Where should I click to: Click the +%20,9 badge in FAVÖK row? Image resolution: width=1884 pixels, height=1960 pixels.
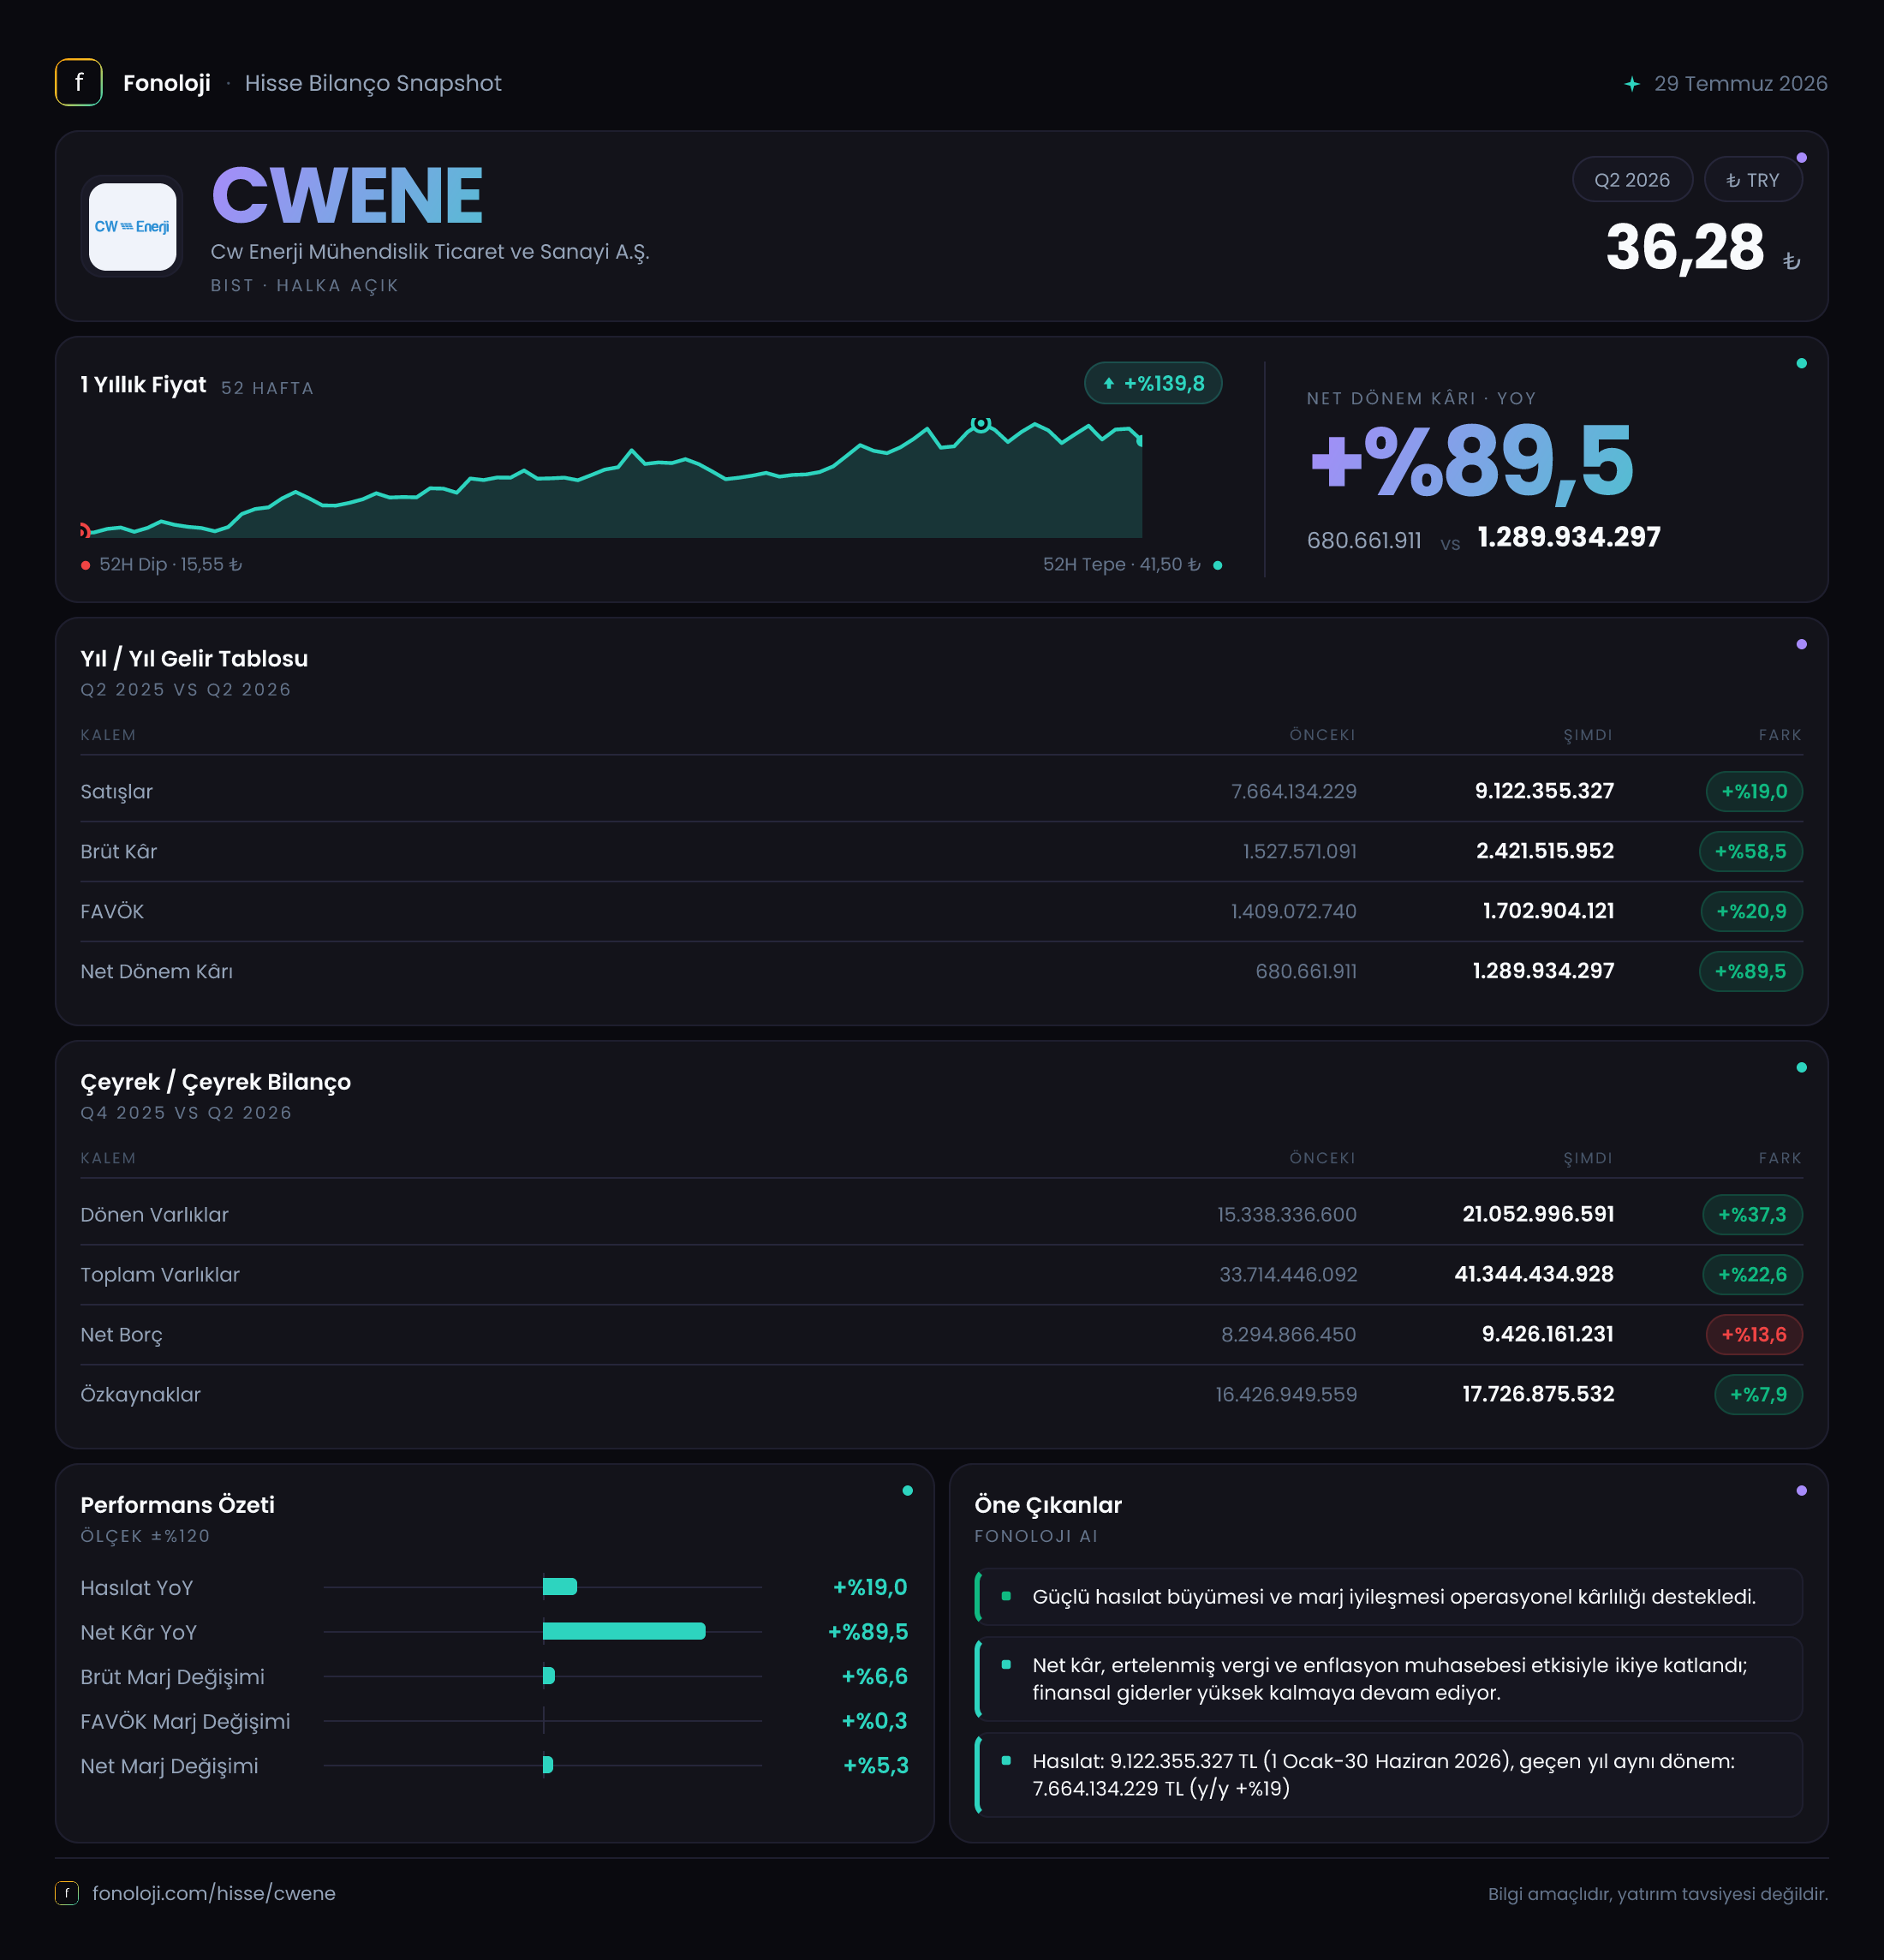click(1752, 911)
